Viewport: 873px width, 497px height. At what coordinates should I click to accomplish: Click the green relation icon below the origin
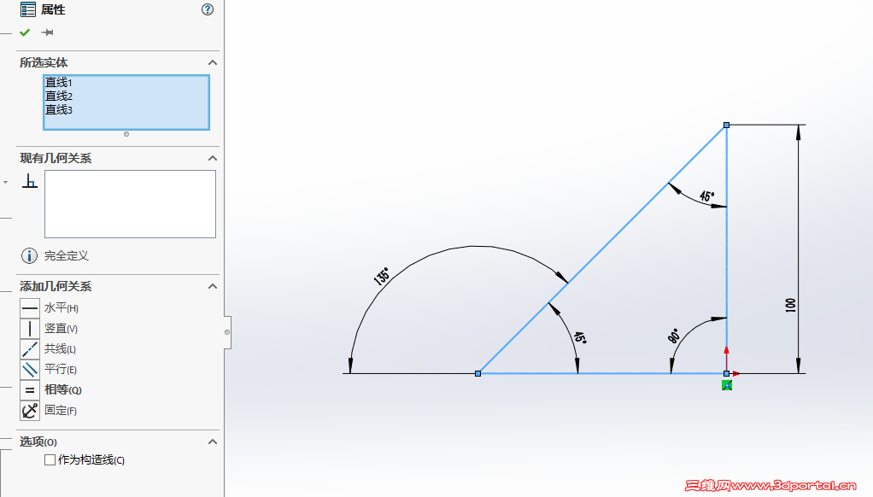pyautogui.click(x=727, y=385)
